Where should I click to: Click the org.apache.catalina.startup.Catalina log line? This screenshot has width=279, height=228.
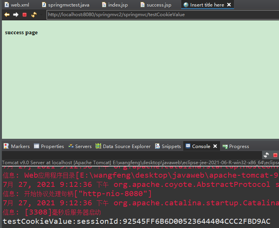point(141,203)
